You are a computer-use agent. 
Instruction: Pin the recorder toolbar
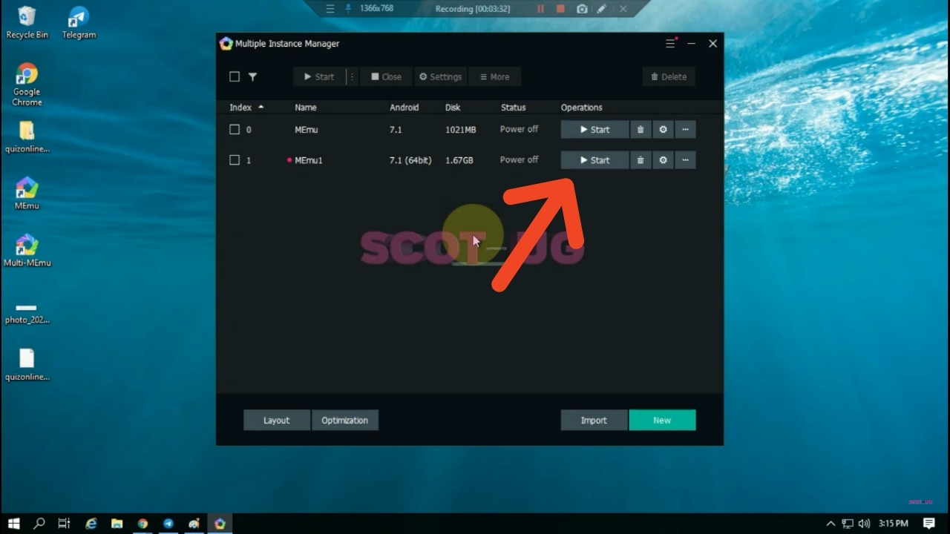point(349,9)
